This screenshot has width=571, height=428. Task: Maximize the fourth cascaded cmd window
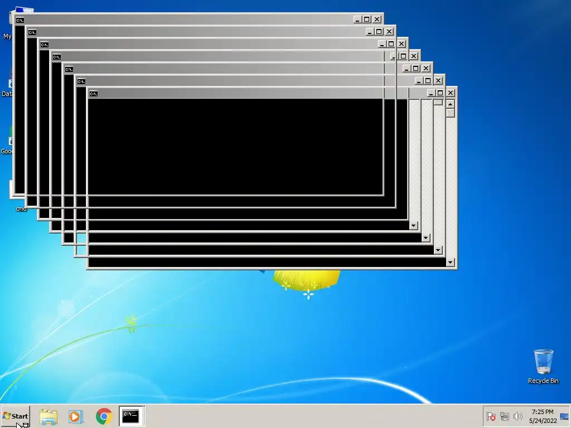pos(403,56)
